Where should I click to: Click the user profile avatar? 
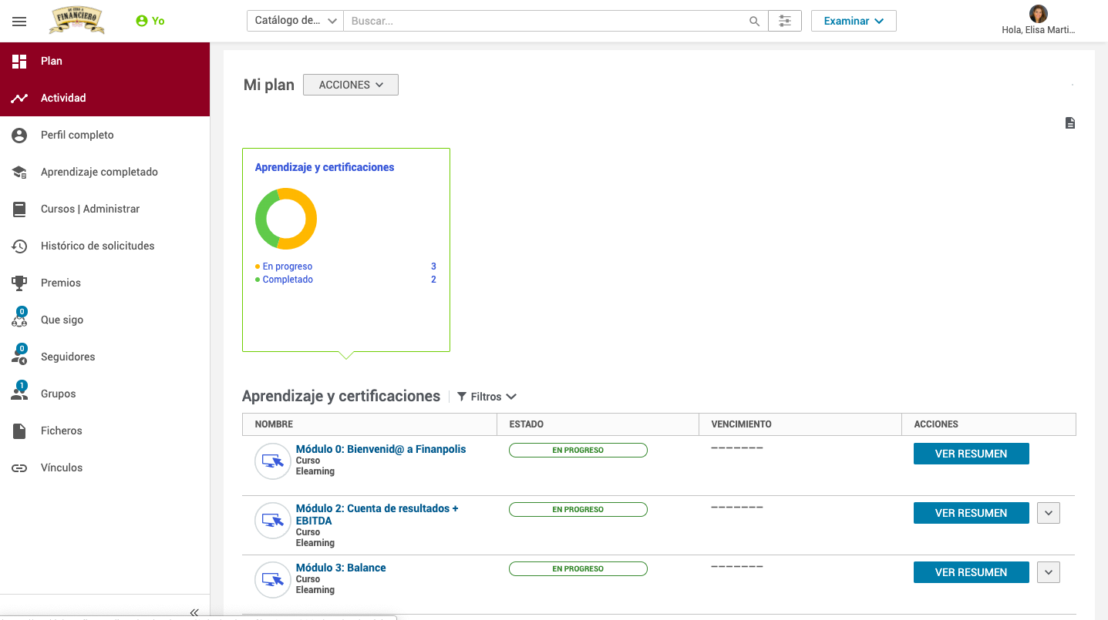tap(1038, 14)
